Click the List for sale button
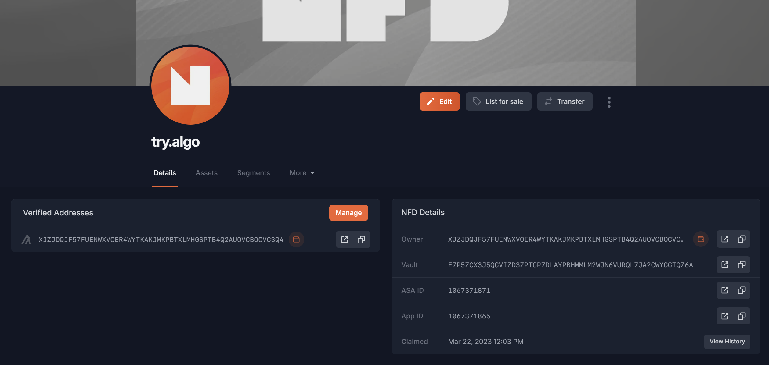 pyautogui.click(x=498, y=101)
